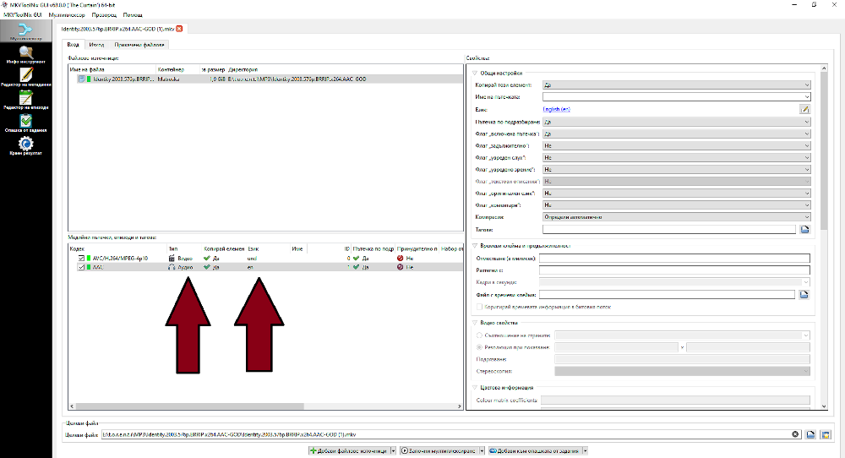The height and width of the screenshot is (458, 845).
Task: Toggle checkbox for AVC/H.264 video track
Action: click(81, 258)
